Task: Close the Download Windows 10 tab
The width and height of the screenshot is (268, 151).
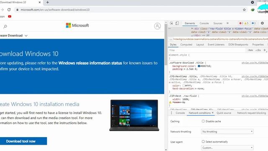Action: [x=40, y=3]
